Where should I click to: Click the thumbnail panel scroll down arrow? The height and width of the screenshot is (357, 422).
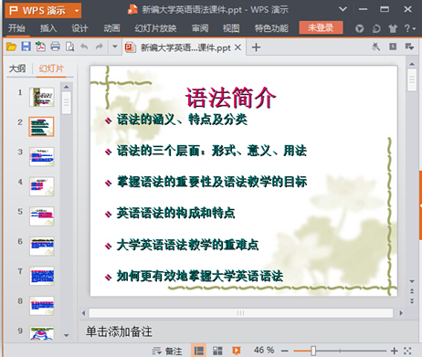point(67,335)
